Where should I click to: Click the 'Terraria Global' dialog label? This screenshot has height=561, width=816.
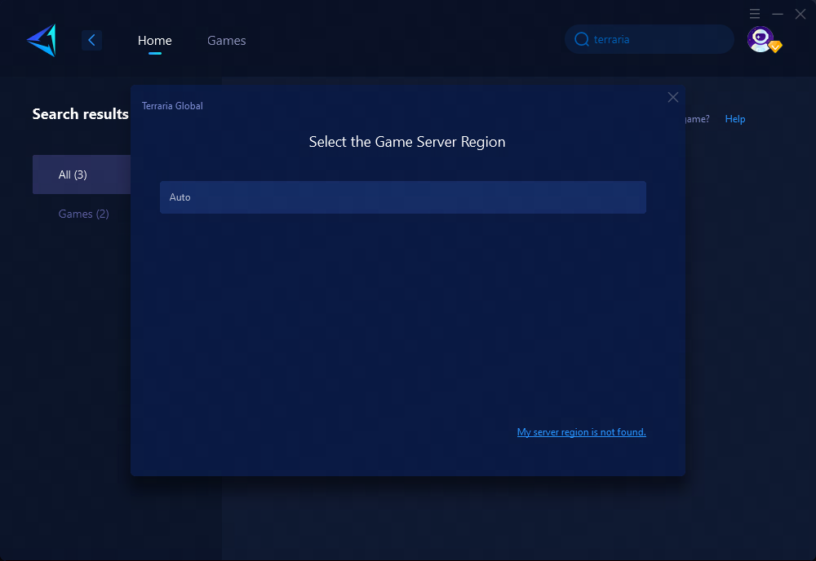(x=172, y=106)
